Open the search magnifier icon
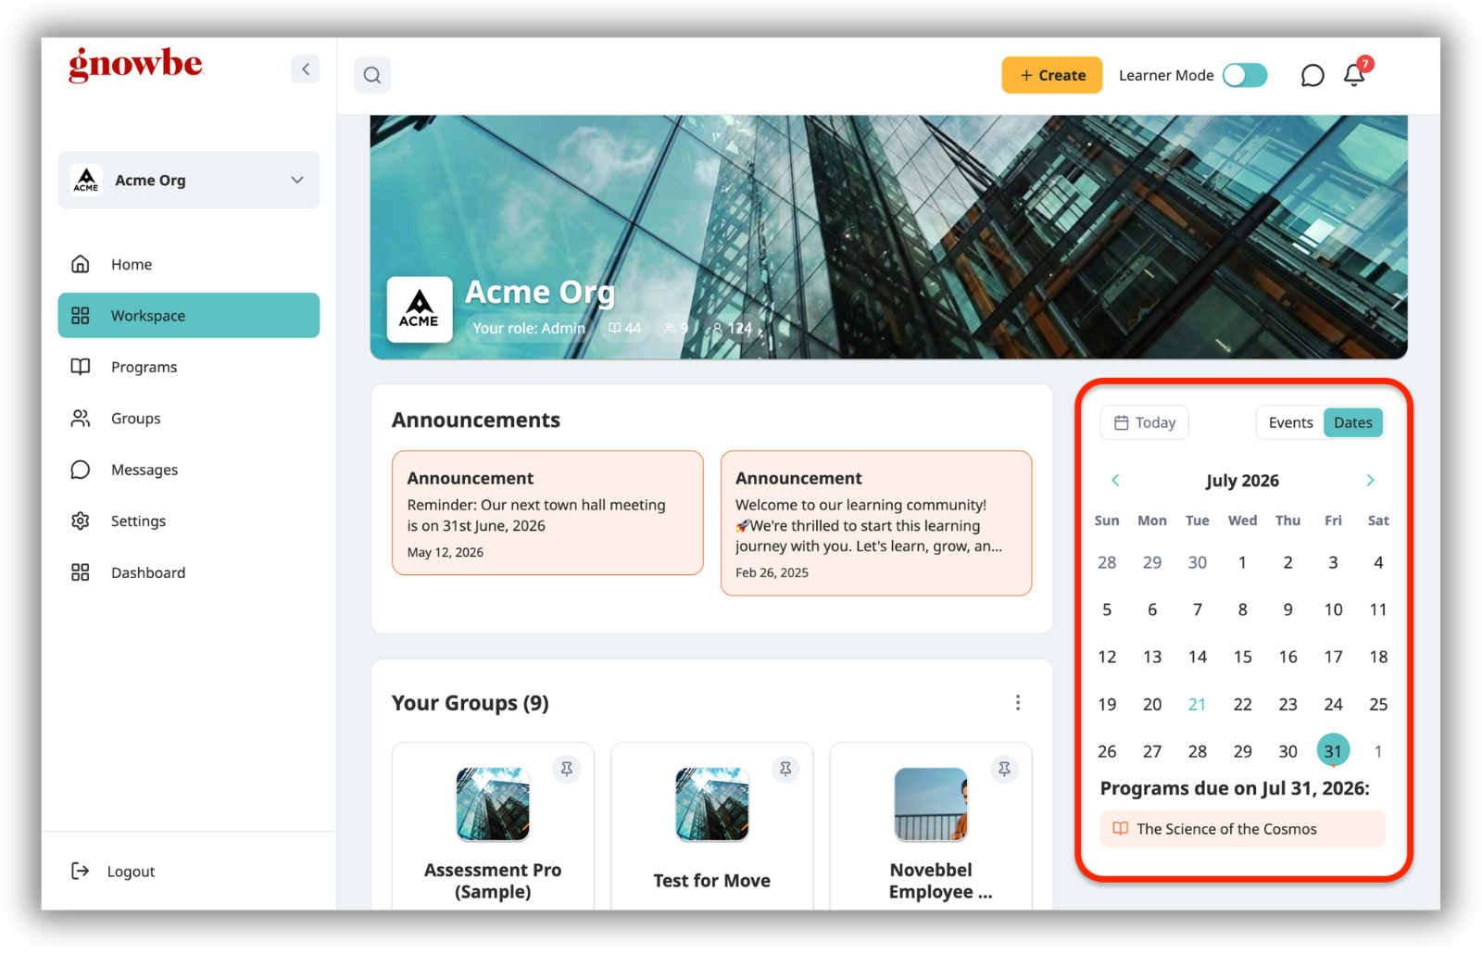Image resolution: width=1482 pixels, height=954 pixels. click(372, 75)
